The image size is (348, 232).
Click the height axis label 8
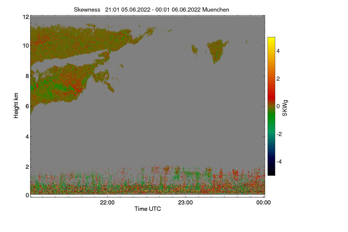(x=27, y=76)
